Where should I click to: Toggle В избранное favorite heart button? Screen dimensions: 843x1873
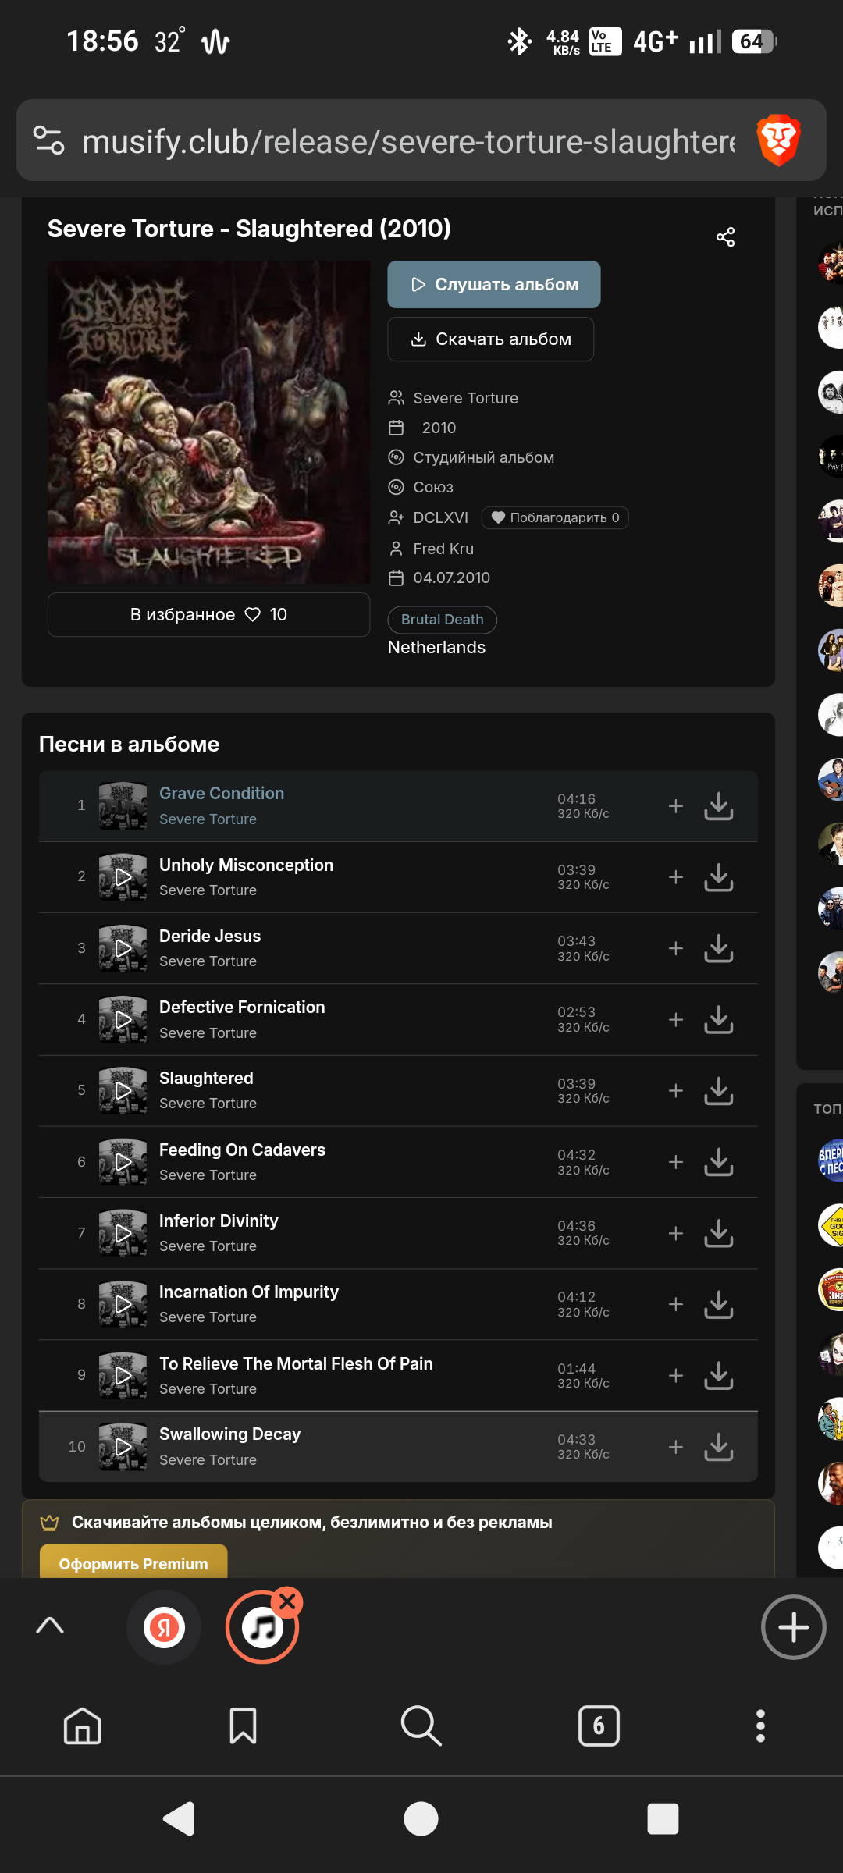208,615
